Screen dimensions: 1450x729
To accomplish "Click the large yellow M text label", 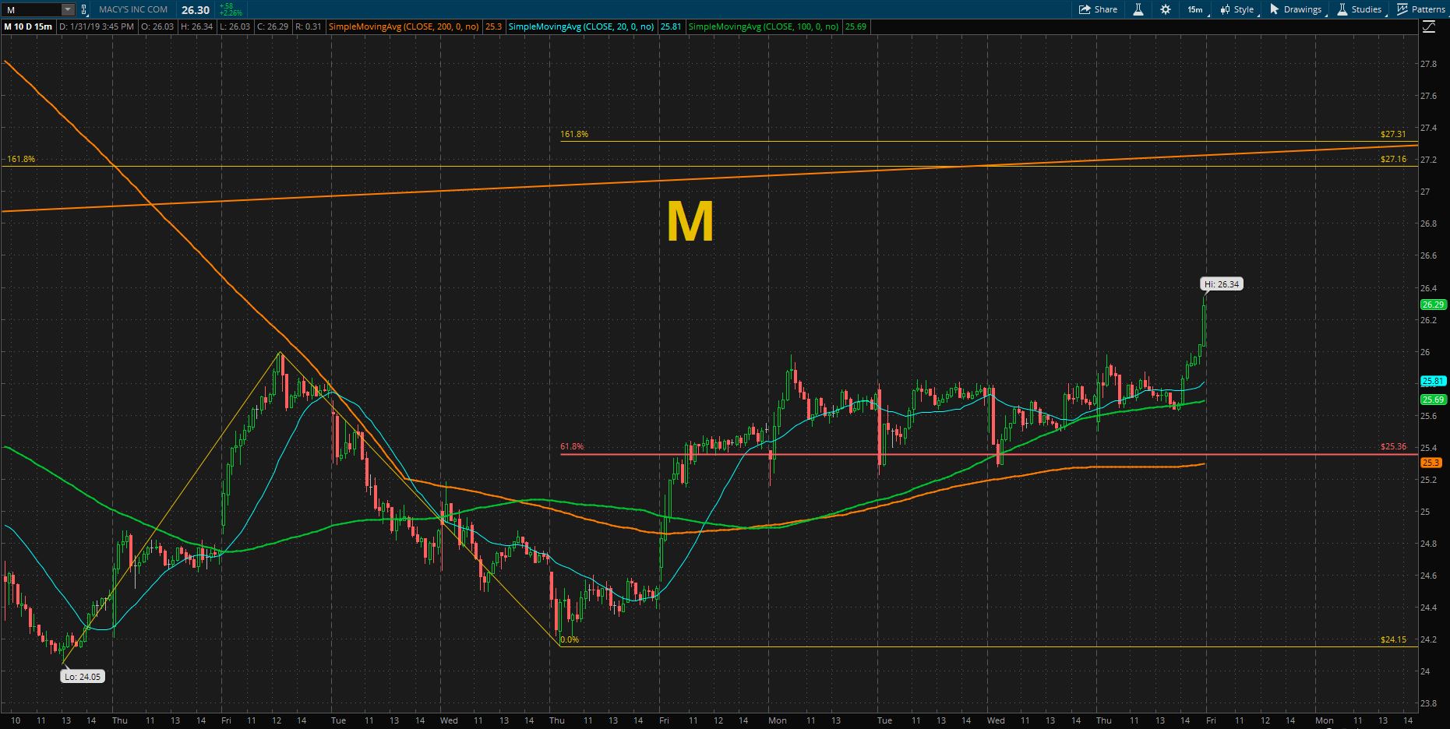I will [690, 223].
